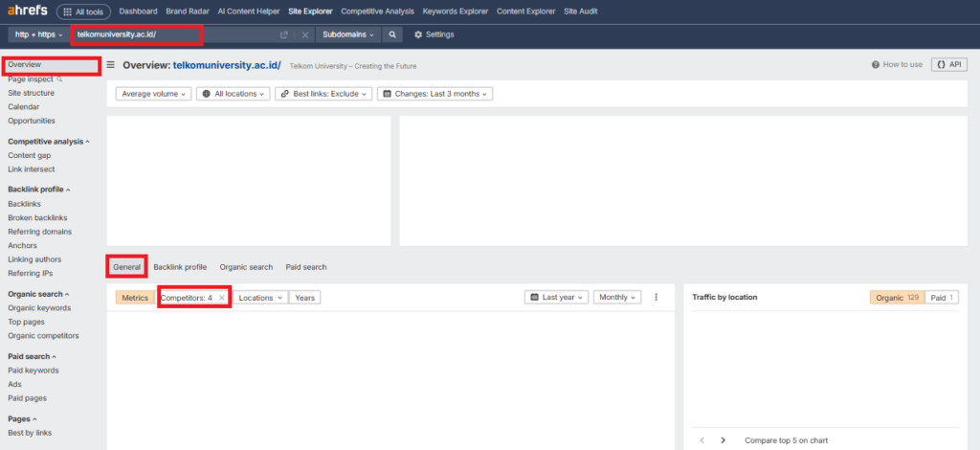Image resolution: width=980 pixels, height=450 pixels.
Task: Open Content gap report
Action: 30,156
